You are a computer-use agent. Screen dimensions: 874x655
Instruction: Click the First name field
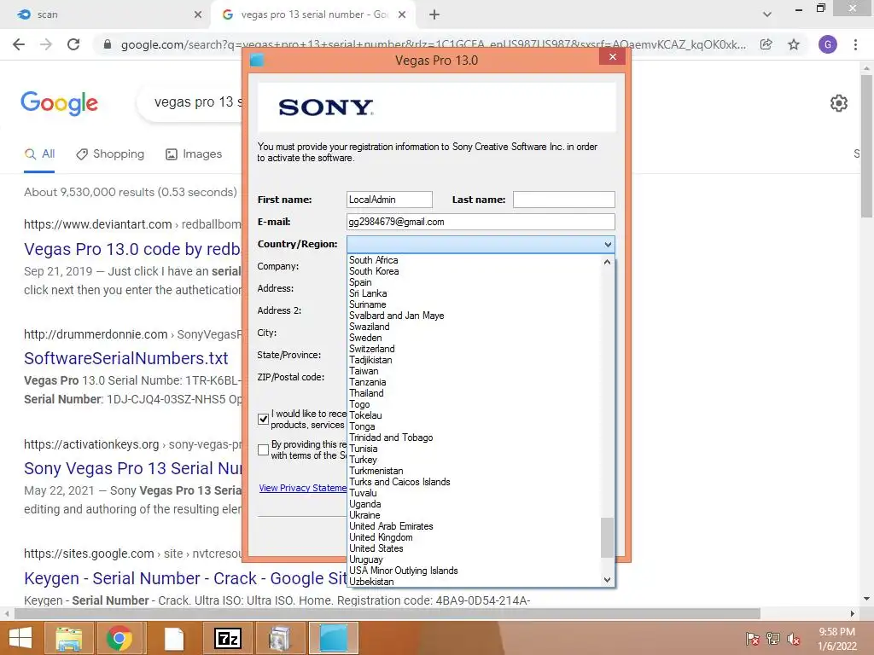click(x=389, y=200)
